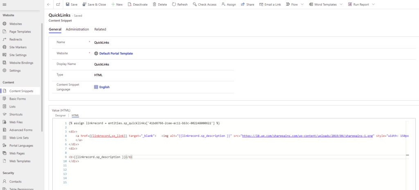Click code line 1 with assign statement
Image resolution: width=419 pixels, height=190 pixels.
click(144, 124)
